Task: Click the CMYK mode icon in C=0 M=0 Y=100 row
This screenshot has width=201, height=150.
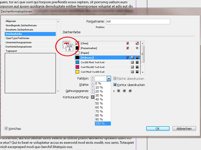Action: pos(137,72)
